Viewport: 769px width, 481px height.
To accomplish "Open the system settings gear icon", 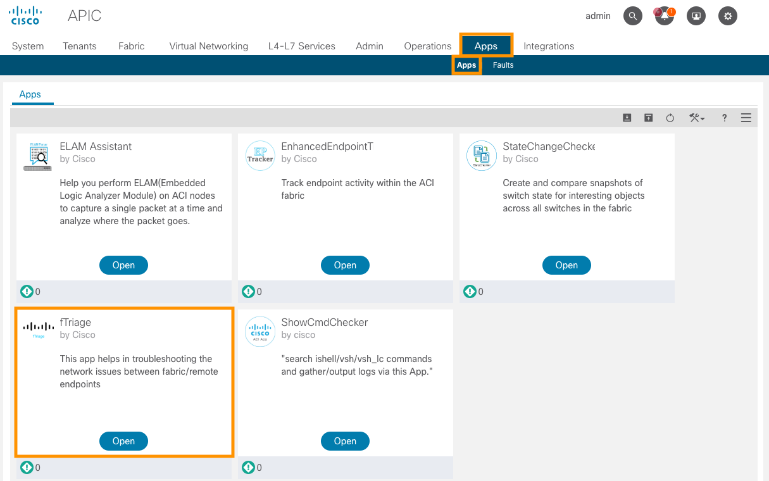I will (728, 16).
